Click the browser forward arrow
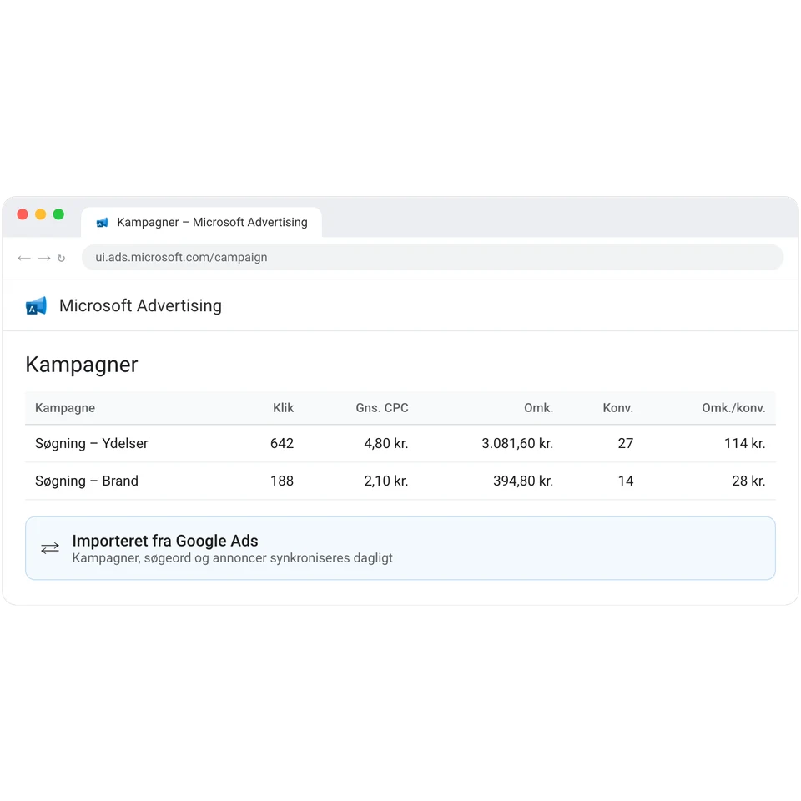Viewport: 801px width, 801px height. click(x=44, y=258)
